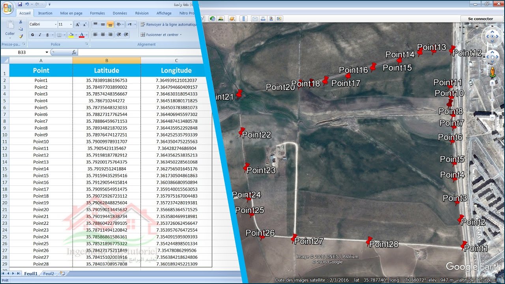
Task: Switch to the Feuil2 sheet tab
Action: pyautogui.click(x=49, y=273)
